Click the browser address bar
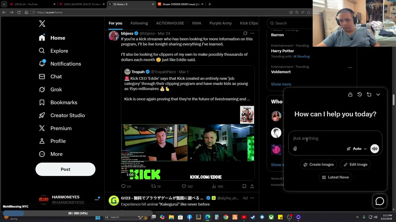Screen dimensions: 396x222 159,12
